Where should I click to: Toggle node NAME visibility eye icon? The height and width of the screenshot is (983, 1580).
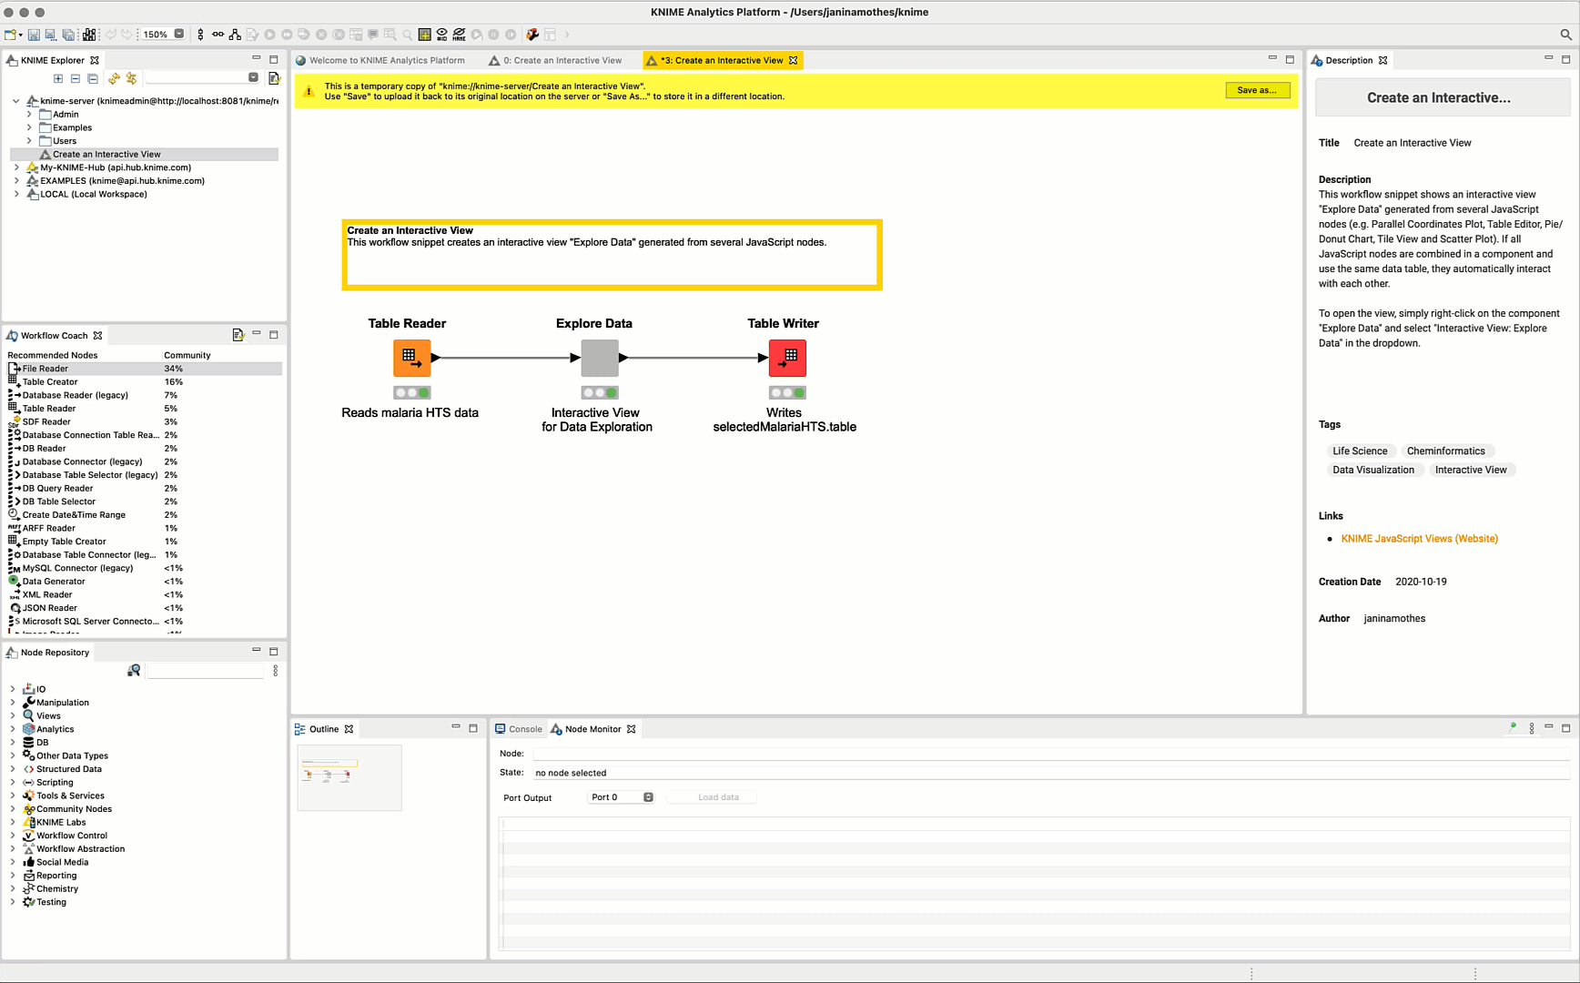coord(459,35)
